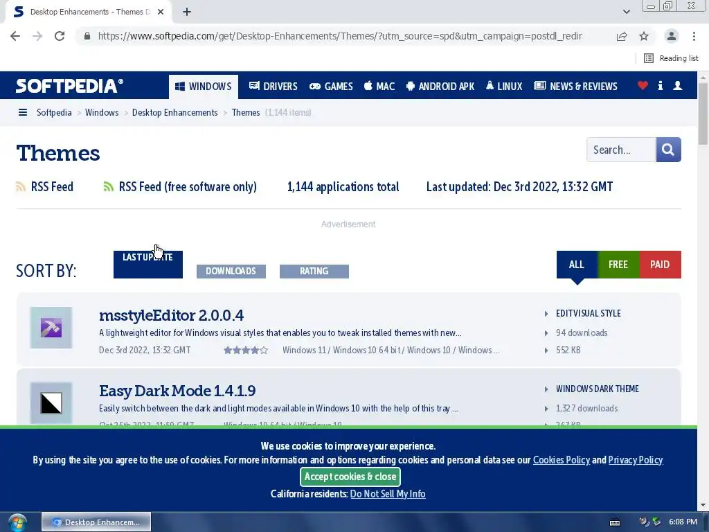The image size is (709, 532).
Task: Open the Easy Dark Mode app icon
Action: point(51,402)
